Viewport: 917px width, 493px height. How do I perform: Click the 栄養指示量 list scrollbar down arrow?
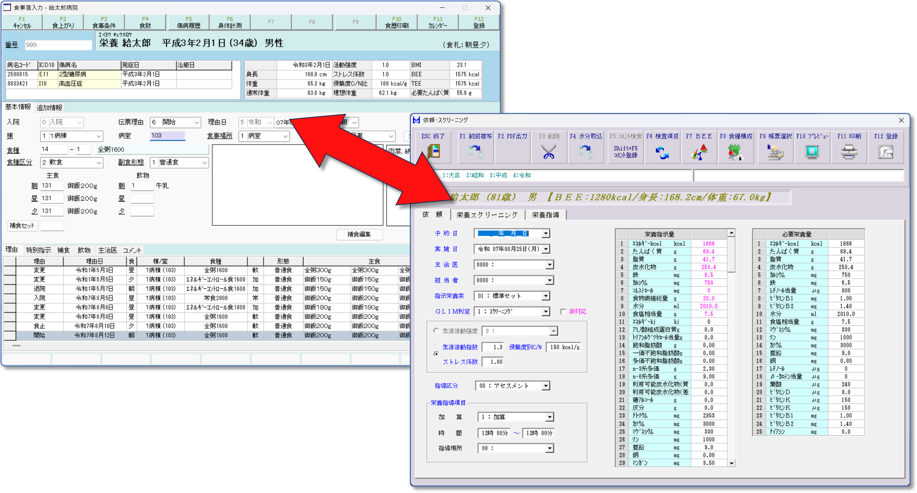tap(731, 463)
